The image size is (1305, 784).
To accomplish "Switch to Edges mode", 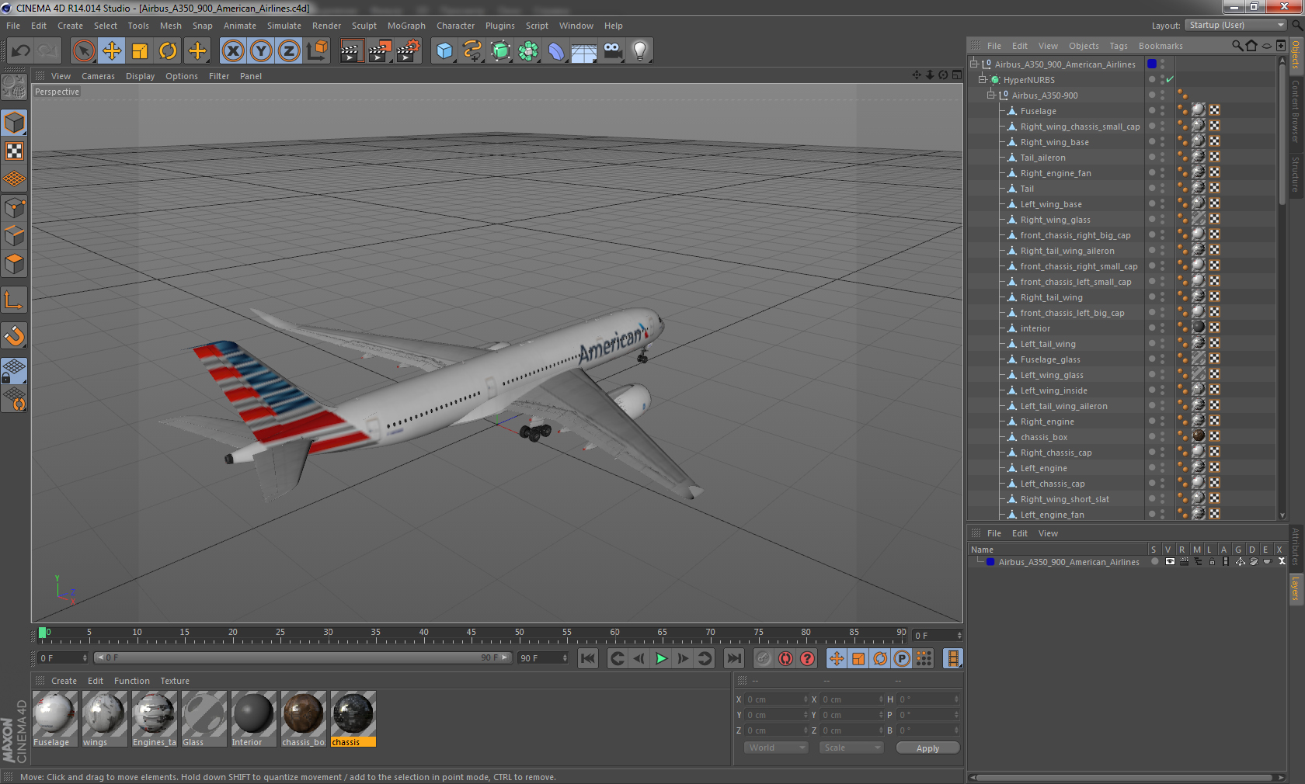I will pos(14,236).
